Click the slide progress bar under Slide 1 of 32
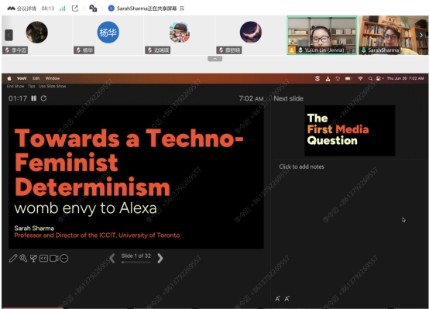This screenshot has height=309, width=429. click(136, 263)
